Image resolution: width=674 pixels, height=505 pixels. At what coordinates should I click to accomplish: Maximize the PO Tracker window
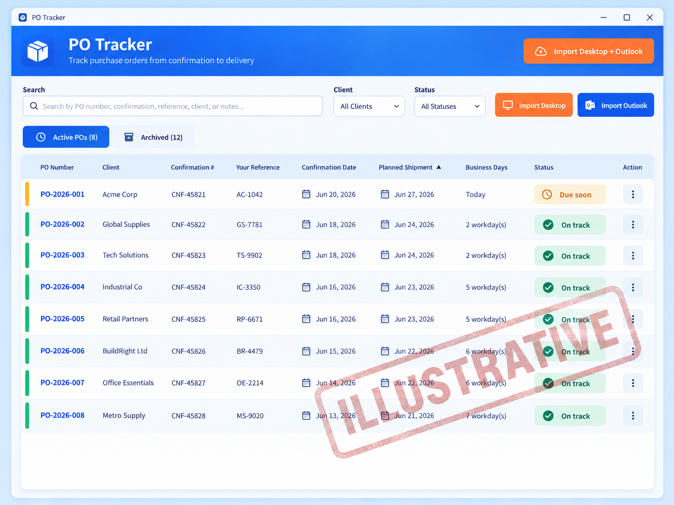[627, 18]
